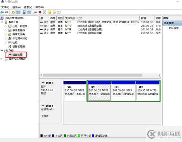Sort by 状态 column header
This screenshot has width=182, height=142.
click(x=108, y=18)
